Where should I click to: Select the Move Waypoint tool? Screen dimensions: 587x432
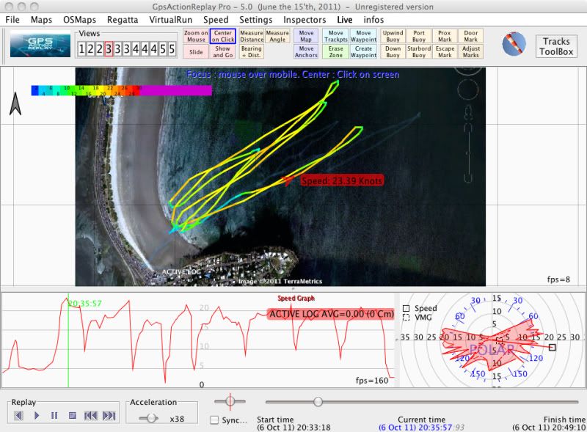click(x=363, y=37)
